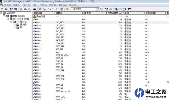The width and height of the screenshot is (169, 100).
Task: Select the OB35 block row
Action: click(x=101, y=25)
